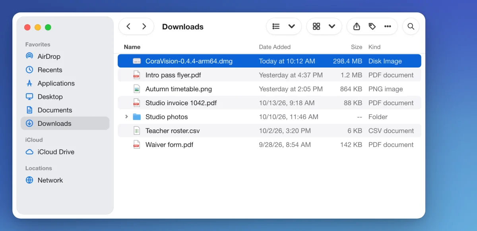Sort by the Size column header
Viewport: 477px width, 231px height.
point(357,47)
